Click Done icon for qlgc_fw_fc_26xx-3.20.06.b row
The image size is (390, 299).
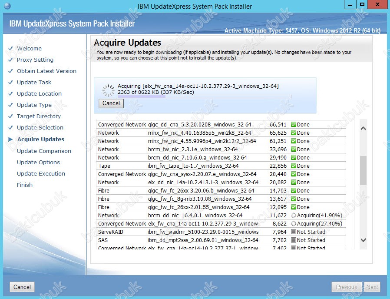(294, 190)
